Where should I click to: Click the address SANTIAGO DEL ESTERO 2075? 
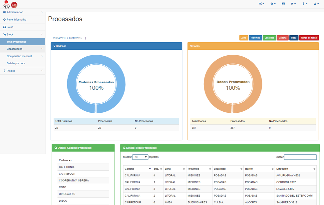tap(294, 196)
